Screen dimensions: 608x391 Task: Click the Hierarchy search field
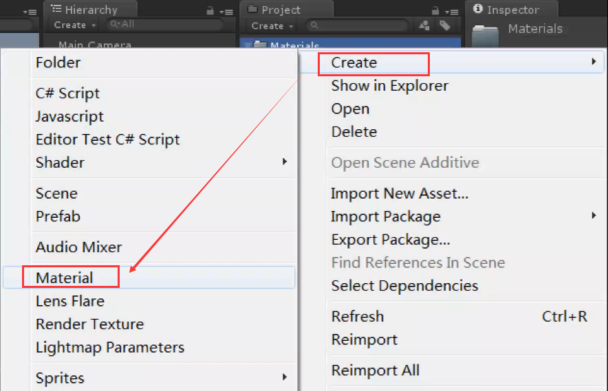(x=165, y=25)
